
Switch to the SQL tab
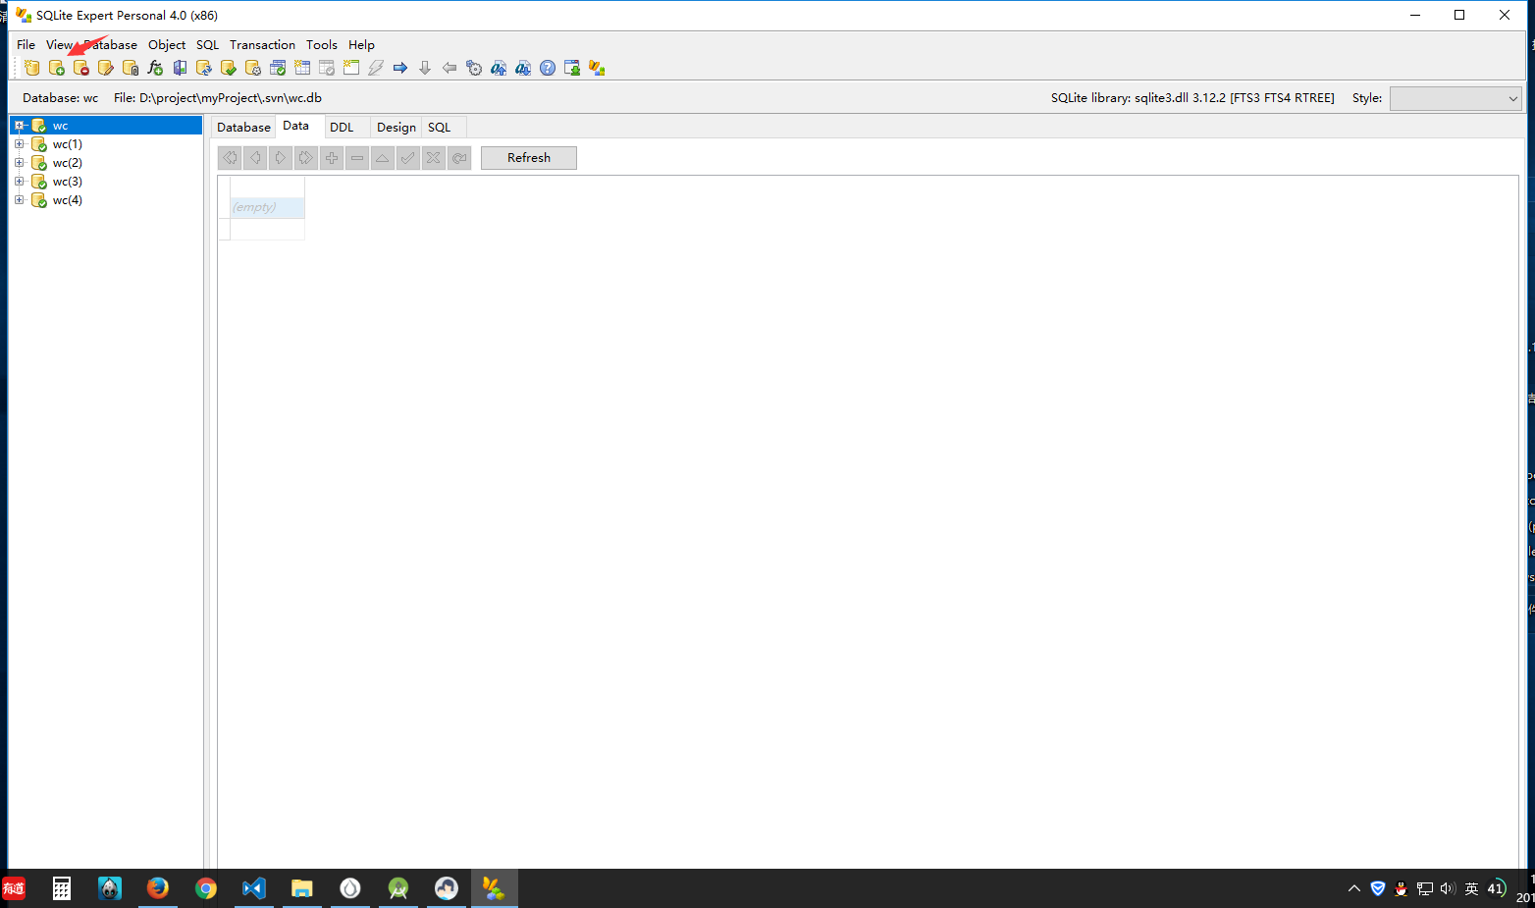pos(440,128)
